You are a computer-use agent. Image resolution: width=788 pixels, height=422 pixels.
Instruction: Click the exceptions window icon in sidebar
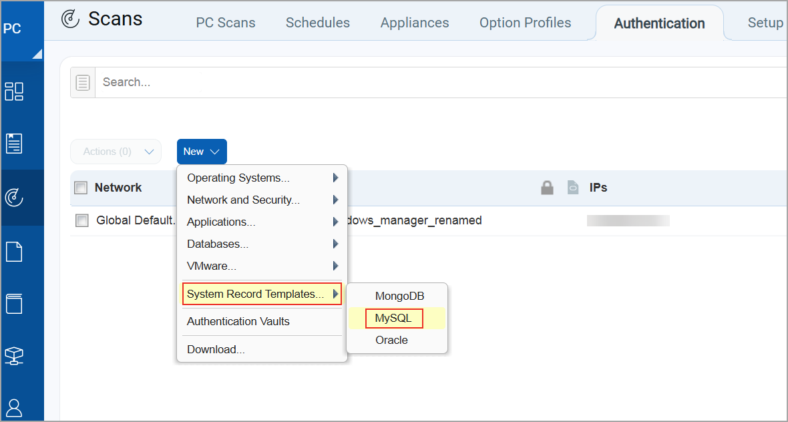14,304
